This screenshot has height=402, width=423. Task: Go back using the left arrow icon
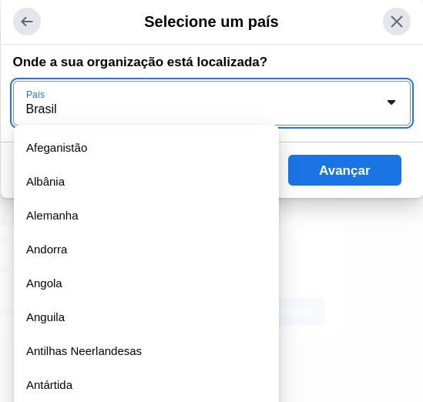[x=27, y=22]
